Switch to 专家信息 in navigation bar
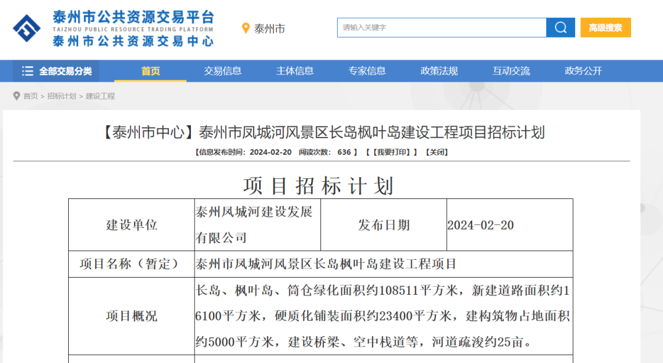The image size is (663, 363). click(367, 71)
